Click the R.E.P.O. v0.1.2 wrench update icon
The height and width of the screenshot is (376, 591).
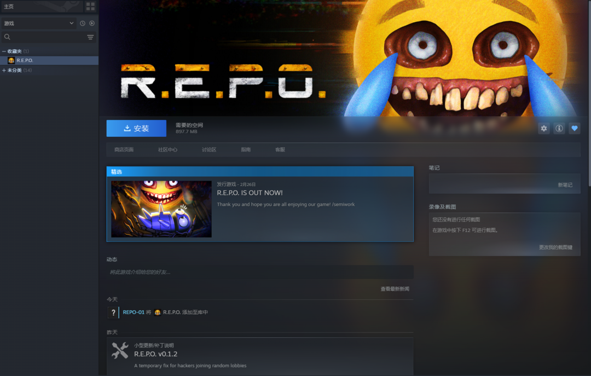(120, 350)
